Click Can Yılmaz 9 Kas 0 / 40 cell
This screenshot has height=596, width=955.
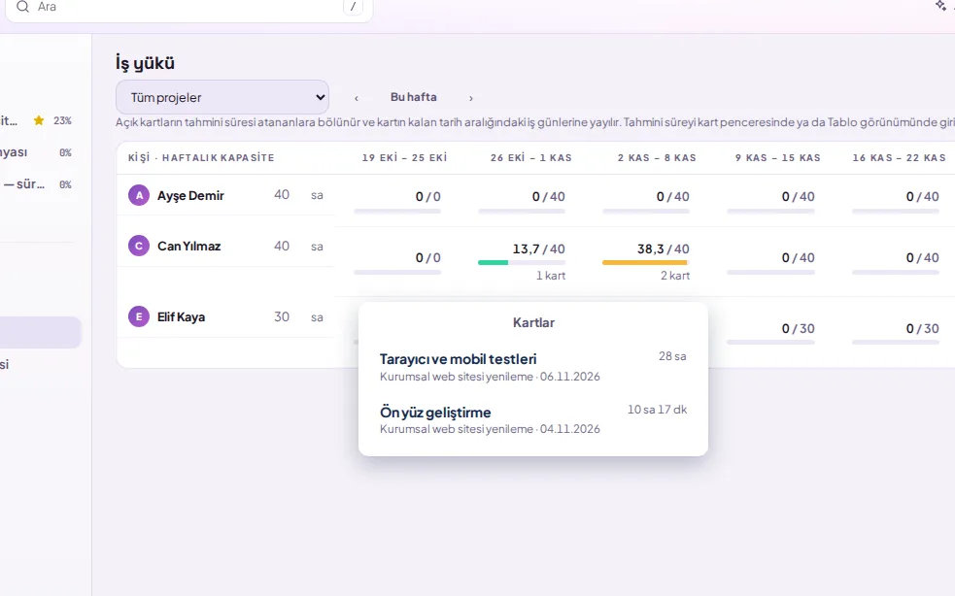pyautogui.click(x=770, y=261)
